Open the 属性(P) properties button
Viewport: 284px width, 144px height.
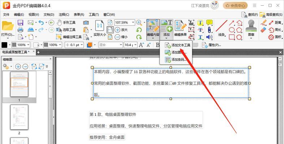[x=211, y=45]
